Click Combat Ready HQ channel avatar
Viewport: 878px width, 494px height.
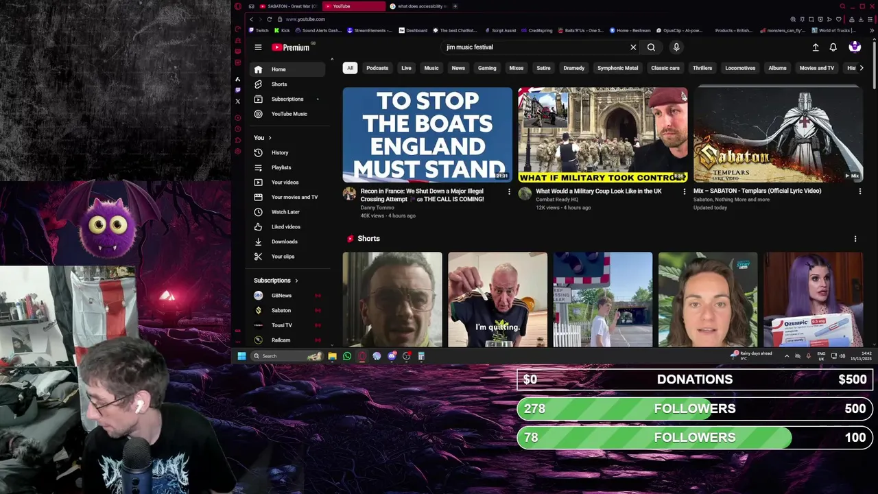click(x=525, y=194)
